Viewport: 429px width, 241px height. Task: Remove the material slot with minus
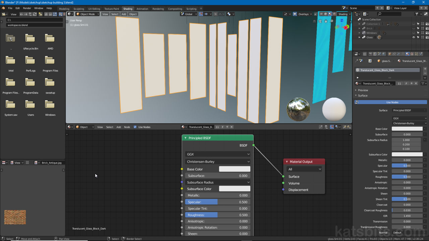point(425,73)
